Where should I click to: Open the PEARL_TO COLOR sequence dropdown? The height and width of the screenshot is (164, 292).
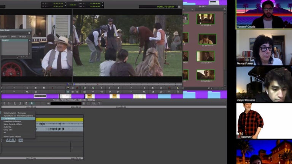176,7
